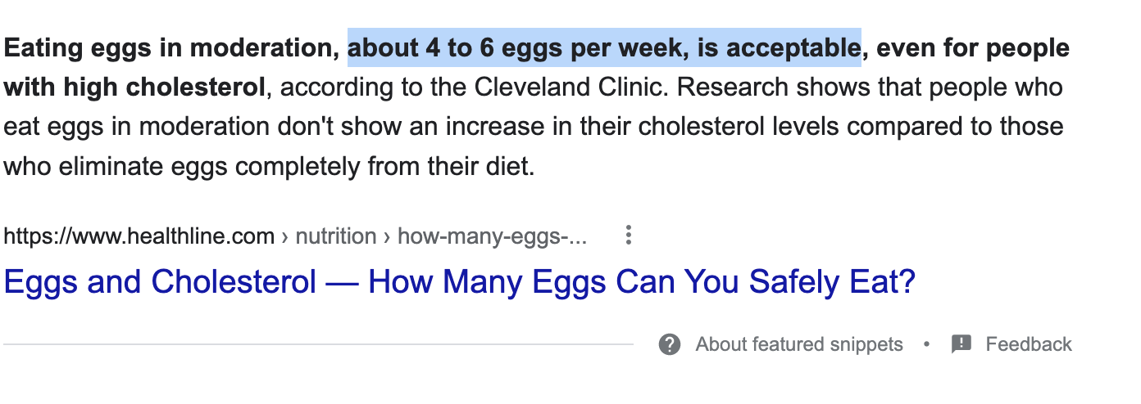Image resolution: width=1141 pixels, height=404 pixels.
Task: Click the Feedback speech bubble icon
Action: (961, 344)
